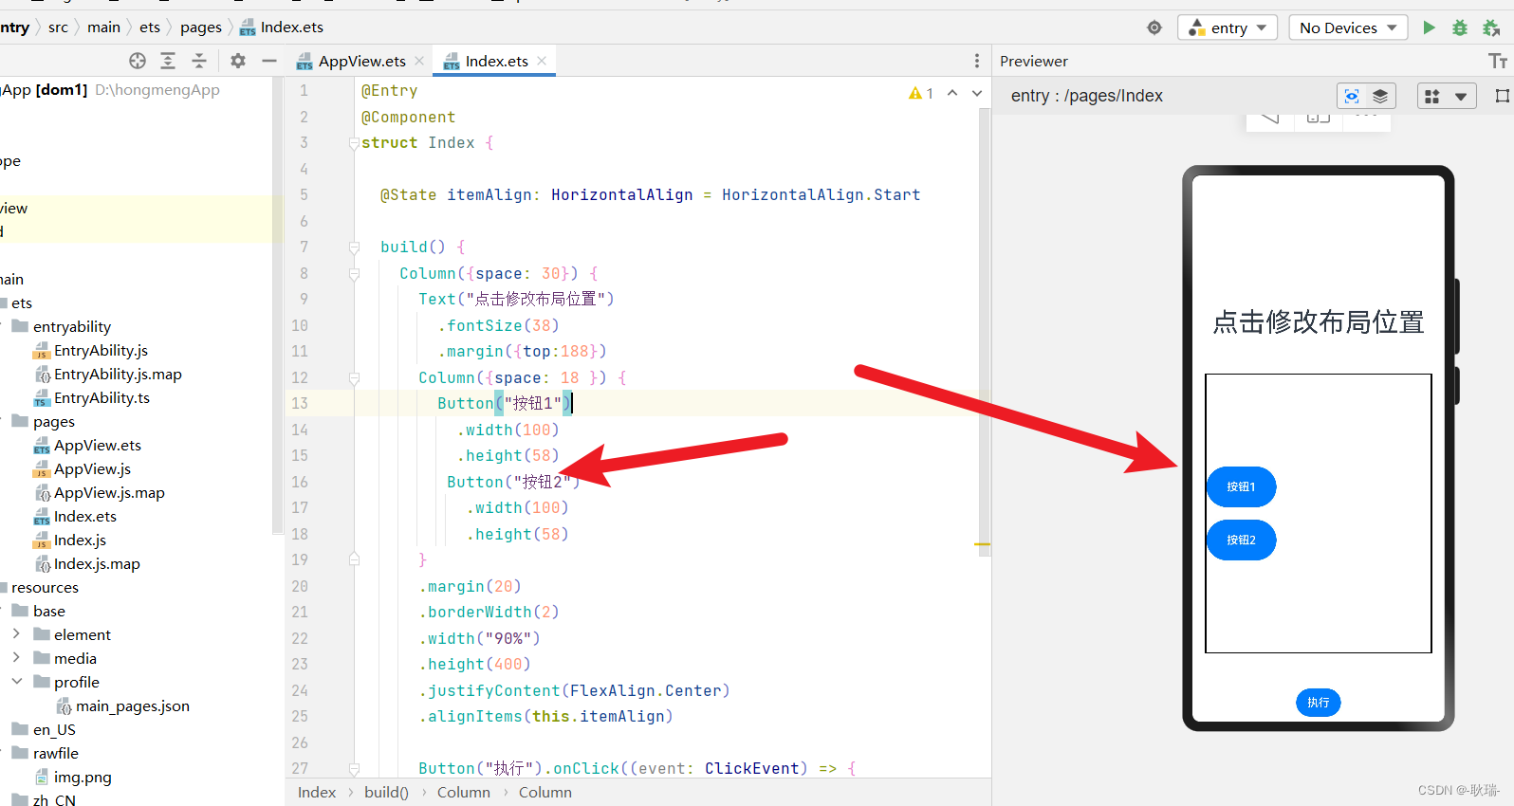1514x806 pixels.
Task: Run the entry module
Action: (x=1429, y=27)
